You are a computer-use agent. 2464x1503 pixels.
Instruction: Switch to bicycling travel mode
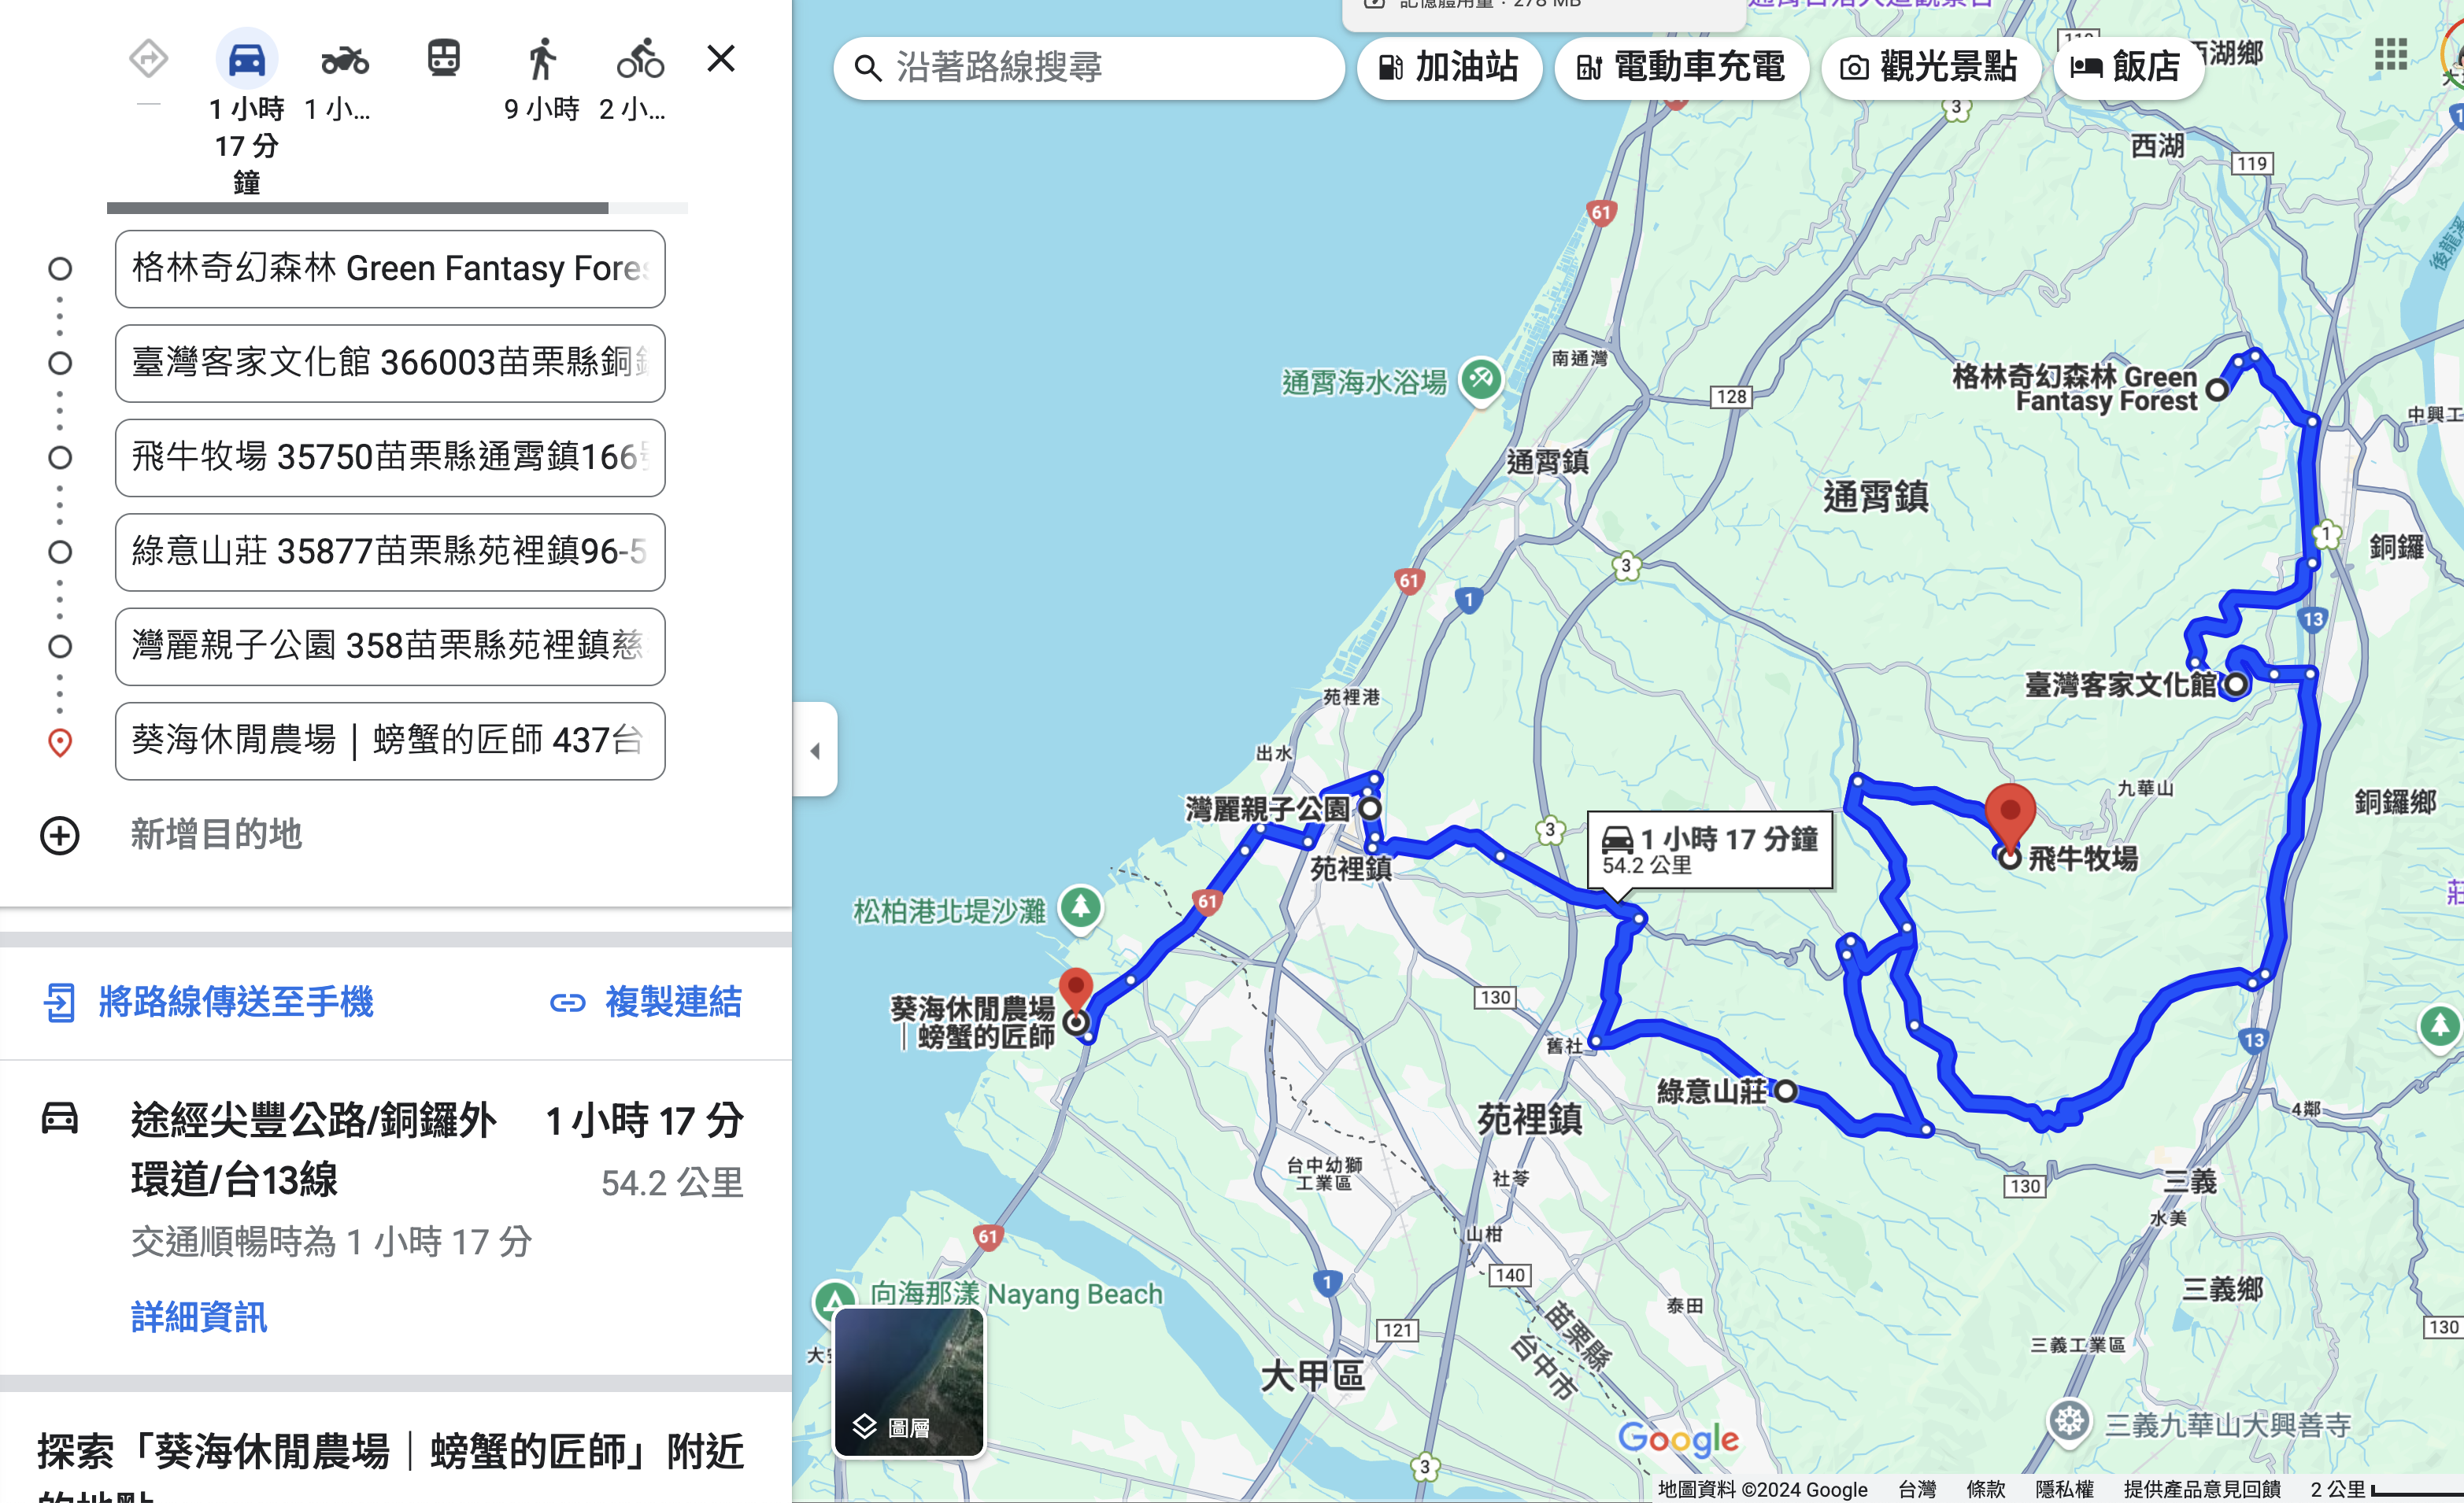pyautogui.click(x=640, y=59)
